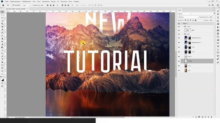Toggle Show Transform Controls checkbox
This screenshot has width=220, height=123.
(32, 5)
